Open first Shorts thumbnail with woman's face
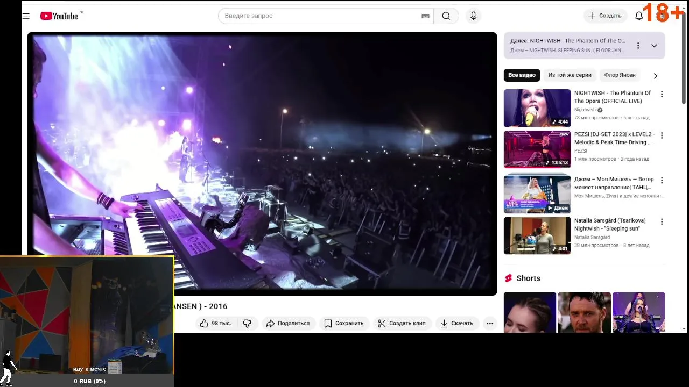Screen dimensions: 689x387 (530, 312)
